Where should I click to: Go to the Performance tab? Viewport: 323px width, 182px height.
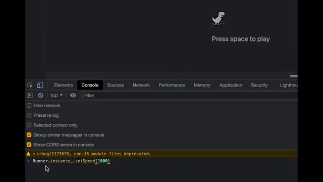[172, 85]
